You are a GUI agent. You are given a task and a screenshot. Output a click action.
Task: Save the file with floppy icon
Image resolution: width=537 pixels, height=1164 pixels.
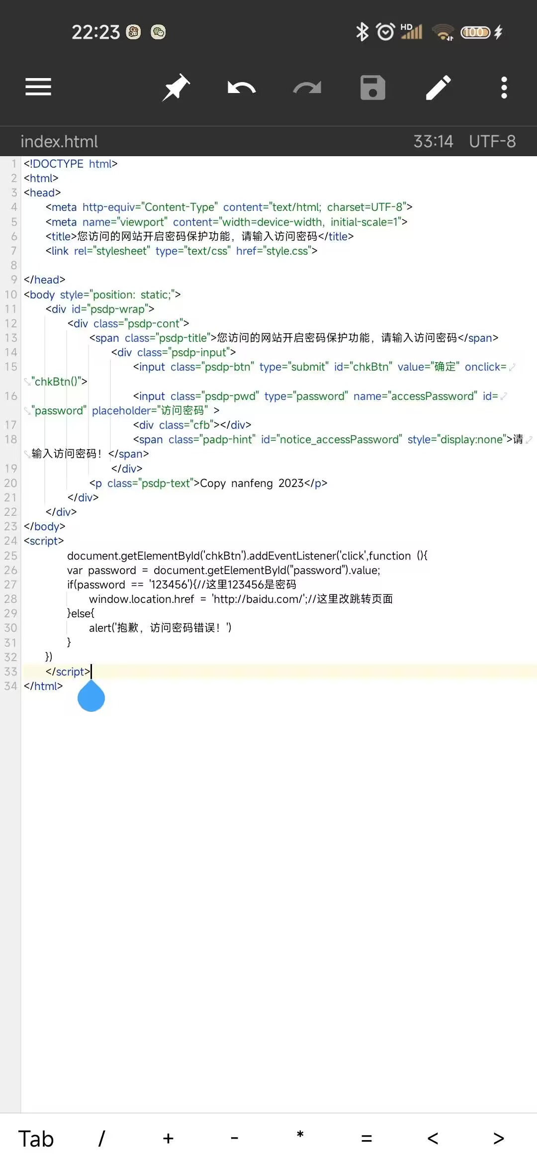point(373,88)
